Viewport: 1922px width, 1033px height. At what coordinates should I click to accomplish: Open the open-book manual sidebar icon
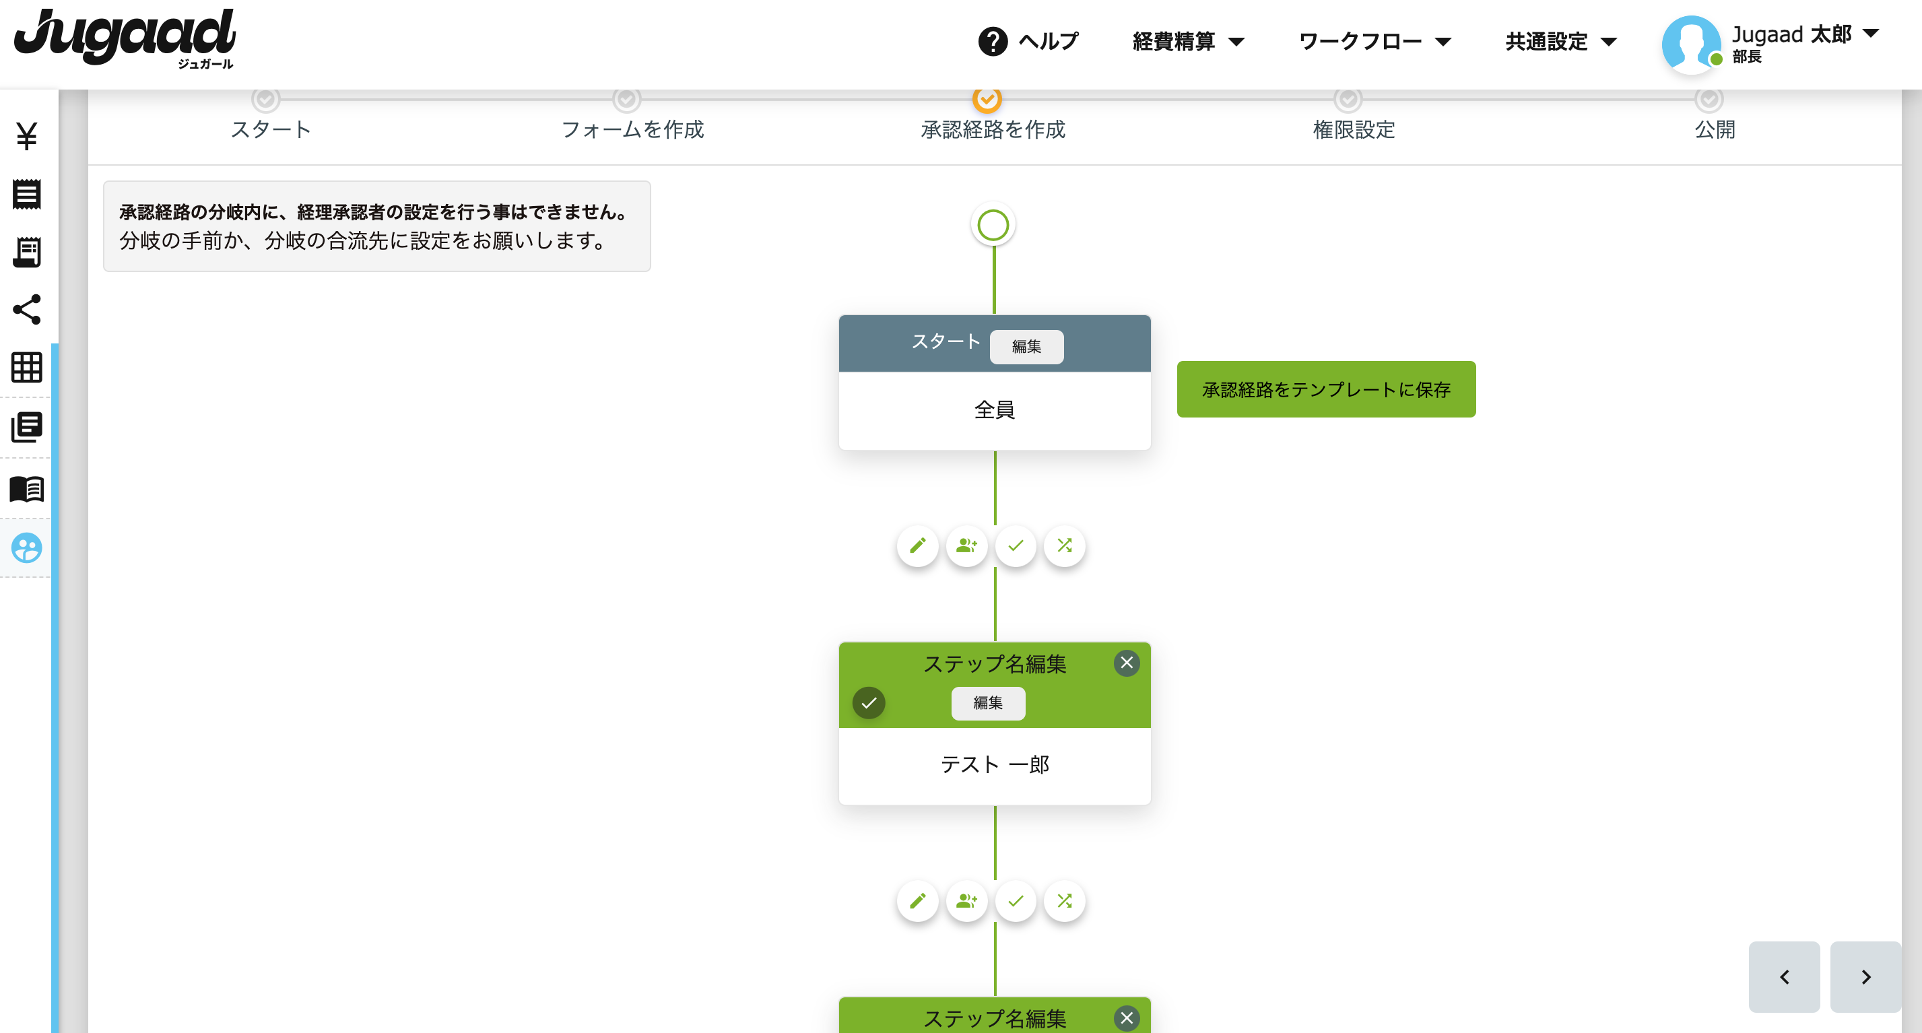[x=27, y=490]
